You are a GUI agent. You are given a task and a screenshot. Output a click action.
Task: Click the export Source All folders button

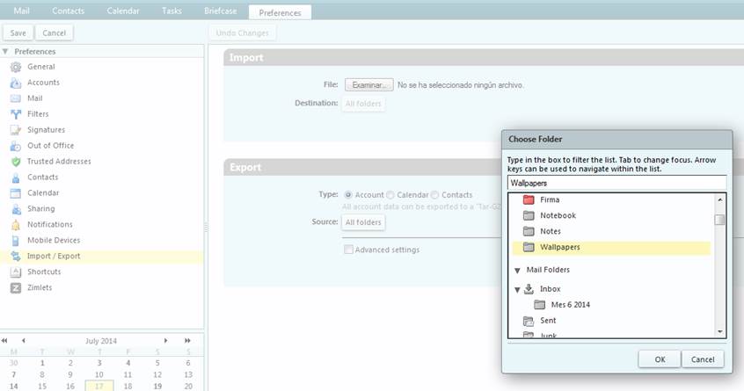(x=363, y=221)
